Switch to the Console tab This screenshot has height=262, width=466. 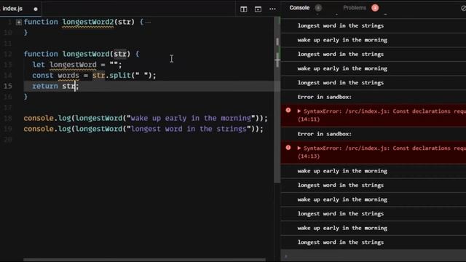[x=299, y=8]
